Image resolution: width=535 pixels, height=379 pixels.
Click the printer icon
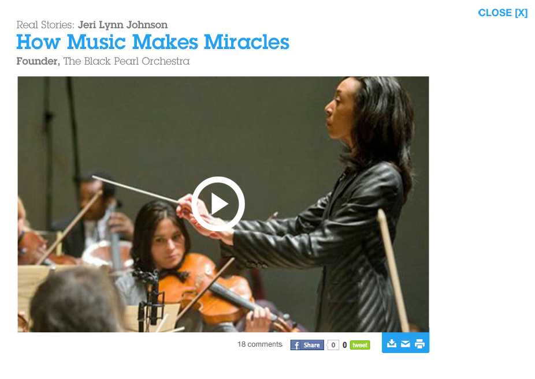(x=419, y=344)
